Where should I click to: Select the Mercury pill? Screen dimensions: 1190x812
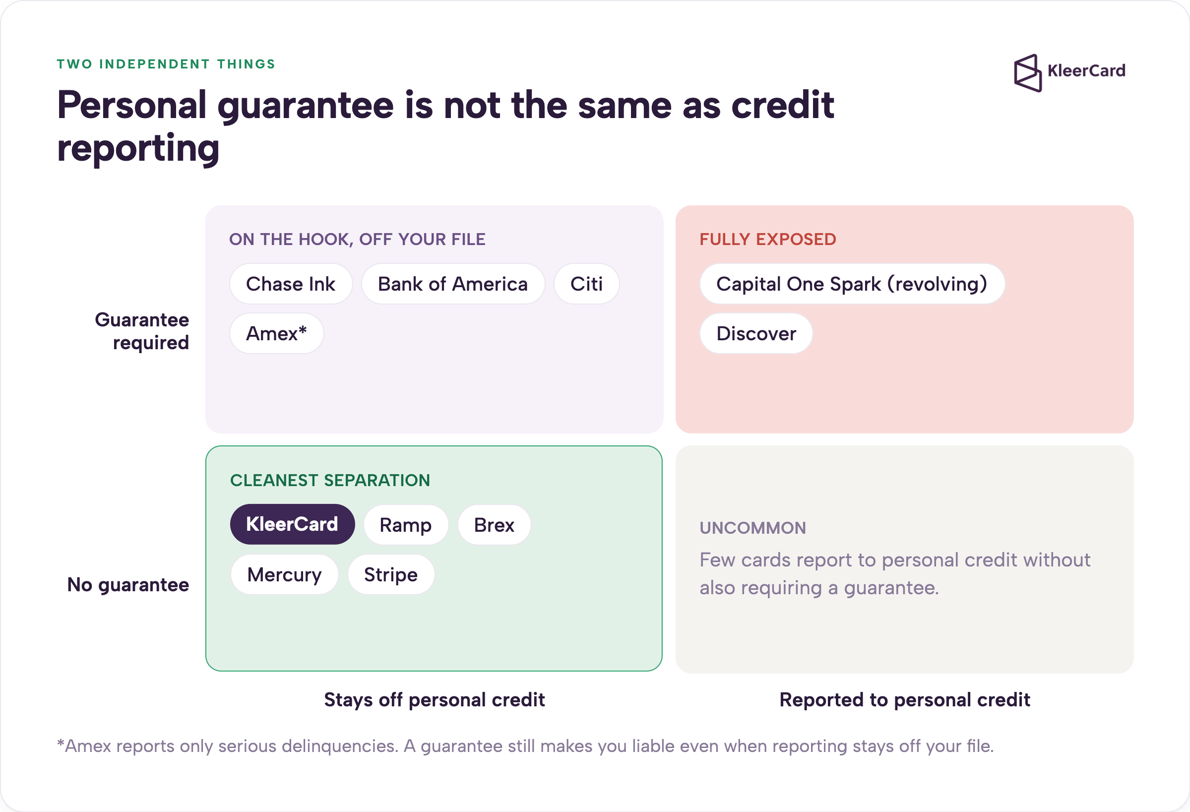pyautogui.click(x=284, y=574)
